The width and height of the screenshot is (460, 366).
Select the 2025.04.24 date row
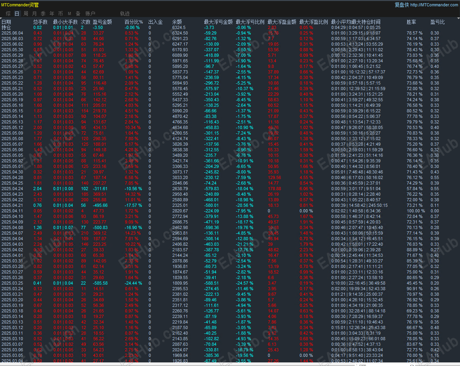(x=12, y=189)
